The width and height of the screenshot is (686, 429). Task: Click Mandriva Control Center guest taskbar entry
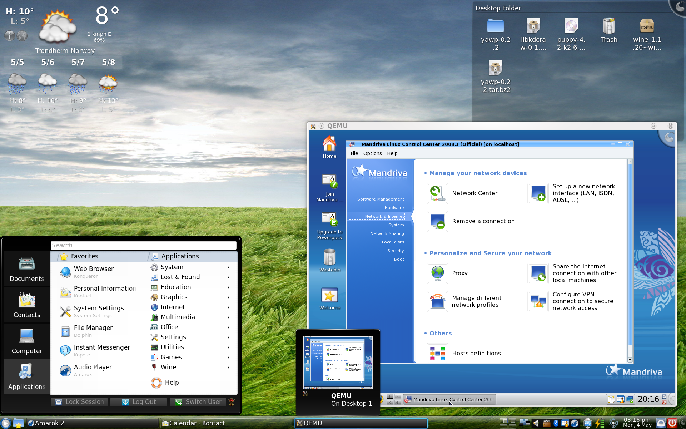pyautogui.click(x=450, y=399)
